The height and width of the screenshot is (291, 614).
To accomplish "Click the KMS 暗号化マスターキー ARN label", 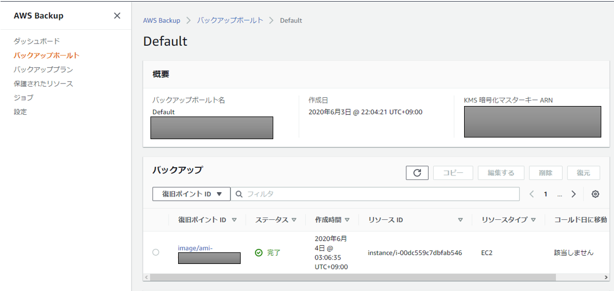I will (x=508, y=100).
